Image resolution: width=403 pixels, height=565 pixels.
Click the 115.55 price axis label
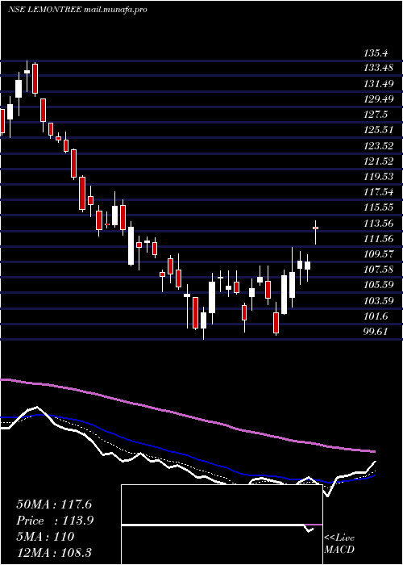(x=379, y=207)
